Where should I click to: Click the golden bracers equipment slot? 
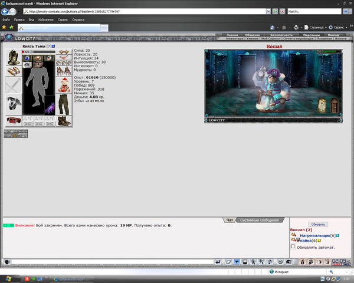click(14, 71)
